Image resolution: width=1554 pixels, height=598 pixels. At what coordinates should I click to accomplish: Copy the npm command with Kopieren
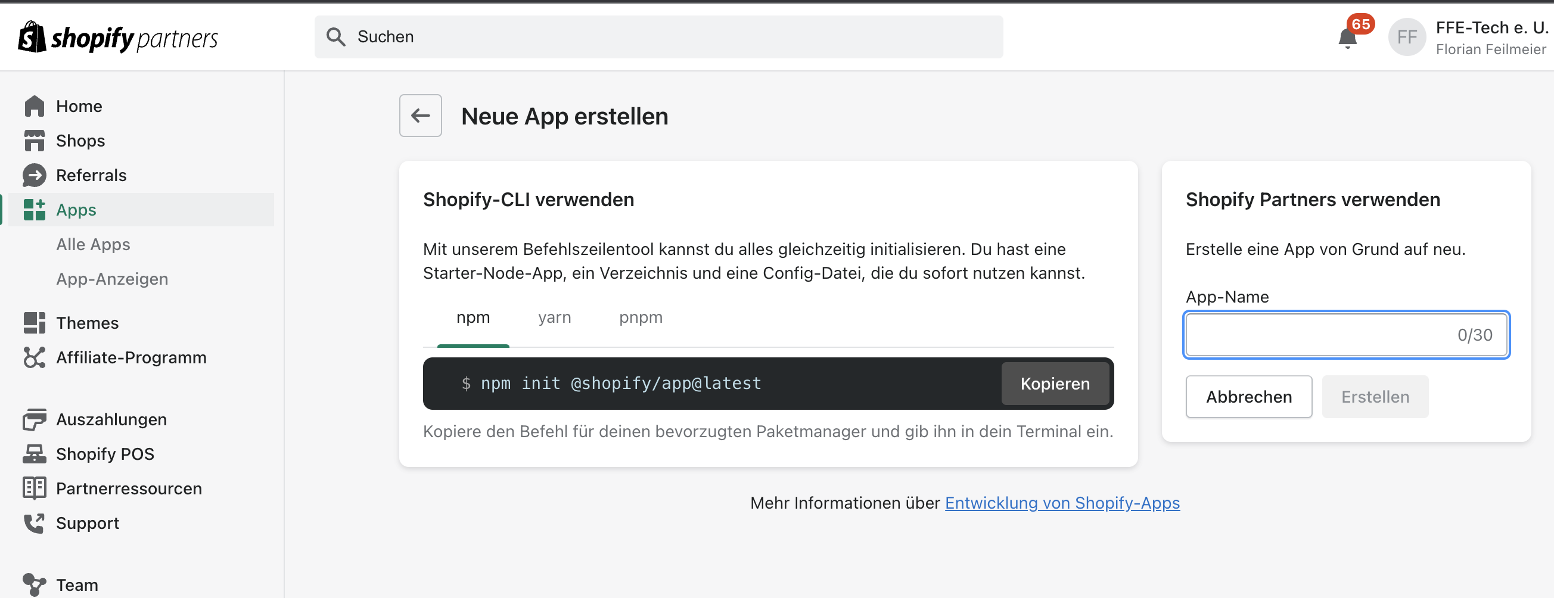tap(1055, 384)
